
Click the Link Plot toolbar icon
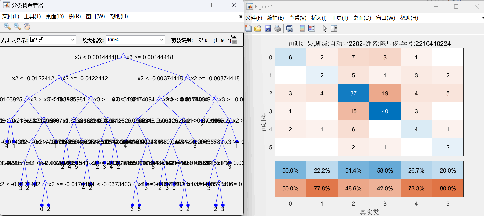click(x=290, y=28)
